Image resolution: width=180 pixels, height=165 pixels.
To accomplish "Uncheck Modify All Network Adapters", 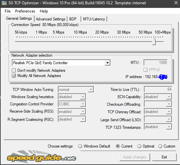I will tap(14, 76).
